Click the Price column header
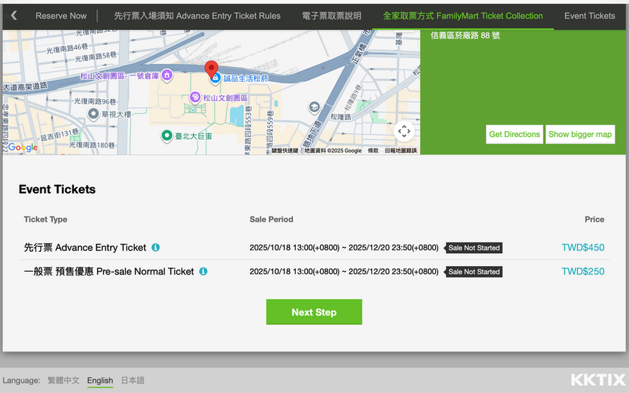This screenshot has height=393, width=629. pos(595,219)
